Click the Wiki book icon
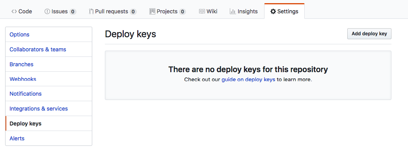The image size is (408, 149). (x=202, y=11)
